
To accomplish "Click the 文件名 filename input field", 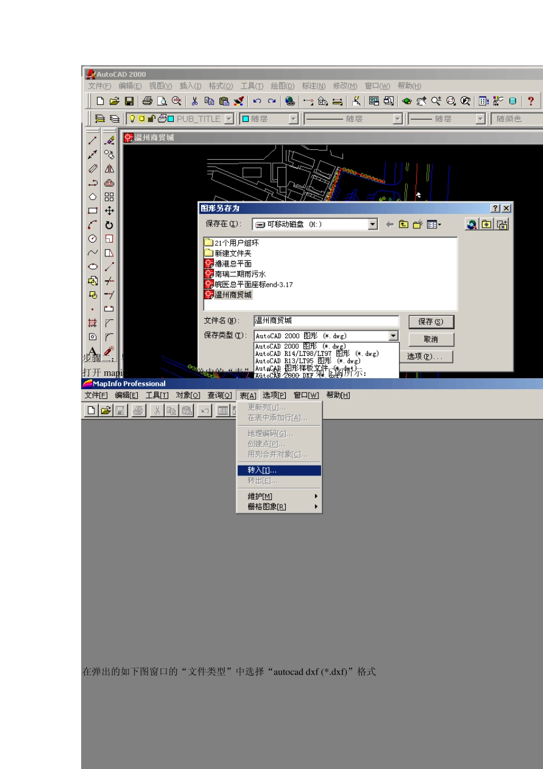I will 326,321.
